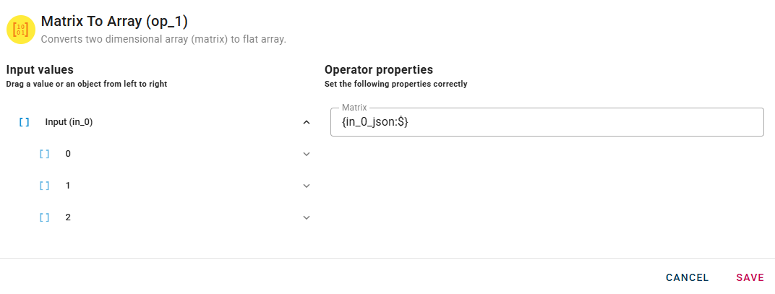Click the array bracket icon beside Input (in_0)
This screenshot has width=775, height=294.
click(x=24, y=122)
